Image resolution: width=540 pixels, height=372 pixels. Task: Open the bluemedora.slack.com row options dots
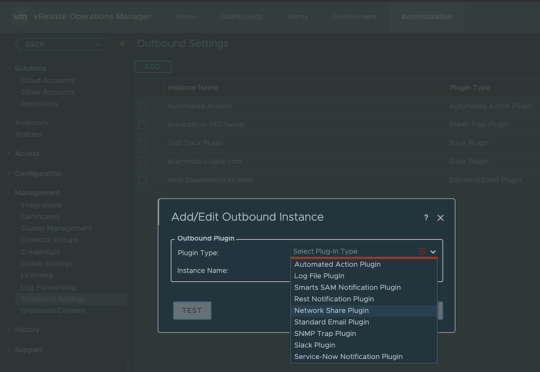pyautogui.click(x=158, y=162)
